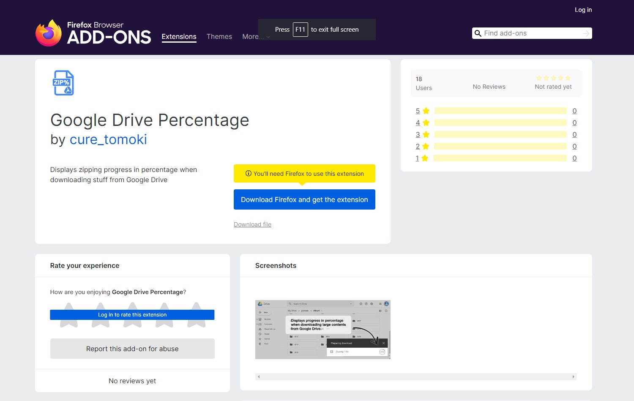Click Download Firefox and get the extension
This screenshot has width=634, height=401.
[x=304, y=199]
